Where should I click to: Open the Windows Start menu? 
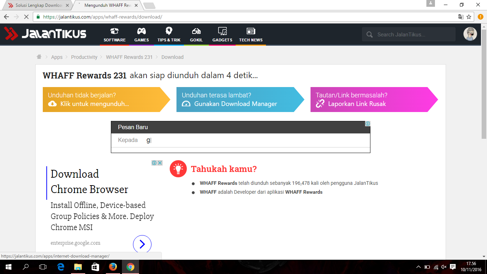(8, 267)
